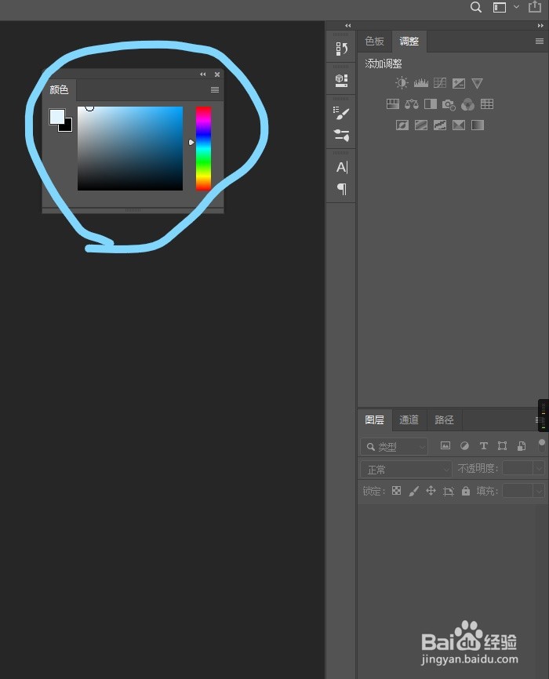Click the 填充 fill input field
The image size is (549, 679).
(518, 491)
